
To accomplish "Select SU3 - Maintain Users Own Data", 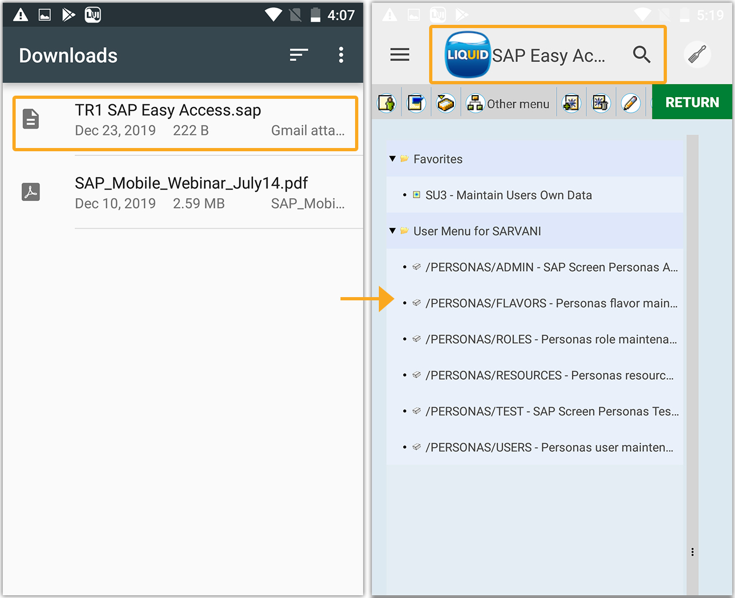I will pos(508,195).
